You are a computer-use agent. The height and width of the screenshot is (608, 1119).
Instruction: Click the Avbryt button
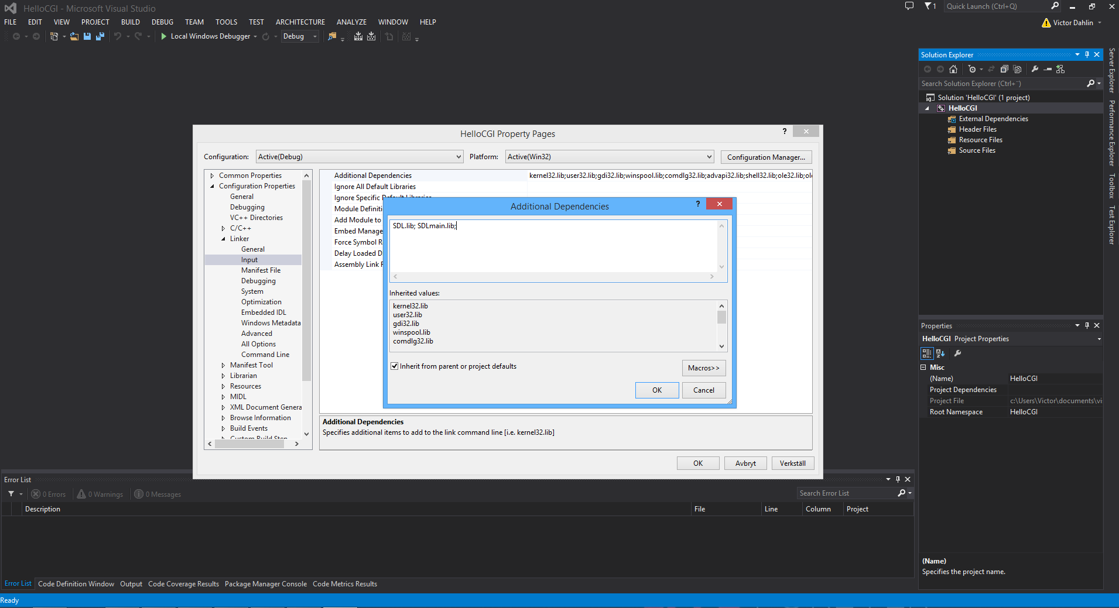point(745,463)
